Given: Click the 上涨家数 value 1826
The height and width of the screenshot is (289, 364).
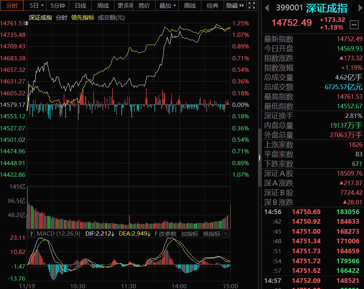Looking at the screenshot, I should 356,144.
